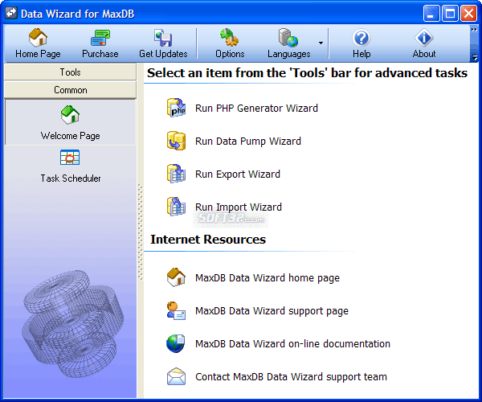Select the Tools bar header

[x=70, y=72]
